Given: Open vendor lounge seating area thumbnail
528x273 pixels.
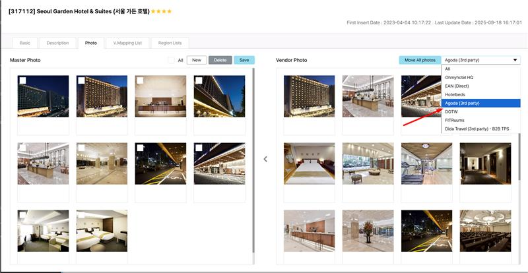Looking at the screenshot, I should pos(368,164).
